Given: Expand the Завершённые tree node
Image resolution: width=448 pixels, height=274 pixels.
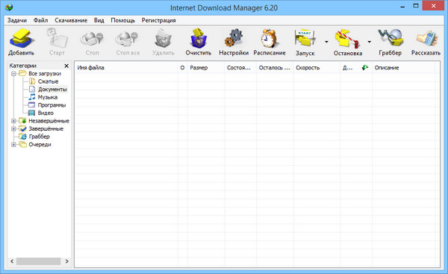Looking at the screenshot, I should 13,129.
